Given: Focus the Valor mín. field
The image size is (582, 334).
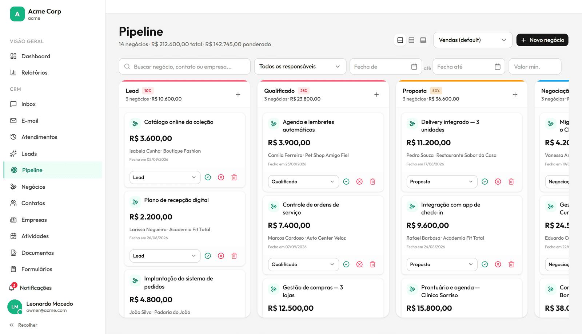Looking at the screenshot, I should pyautogui.click(x=535, y=67).
